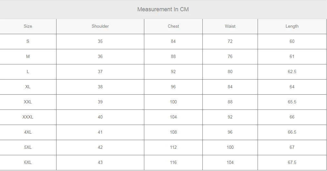Image resolution: width=327 pixels, height=171 pixels.
Task: Select the XL size row label
Action: click(28, 87)
